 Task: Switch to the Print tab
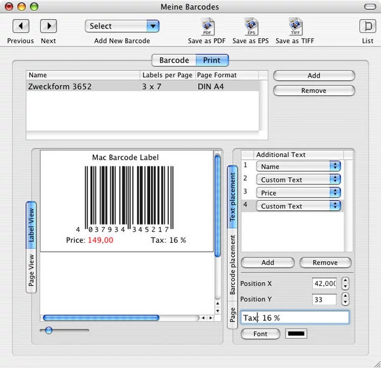[212, 60]
